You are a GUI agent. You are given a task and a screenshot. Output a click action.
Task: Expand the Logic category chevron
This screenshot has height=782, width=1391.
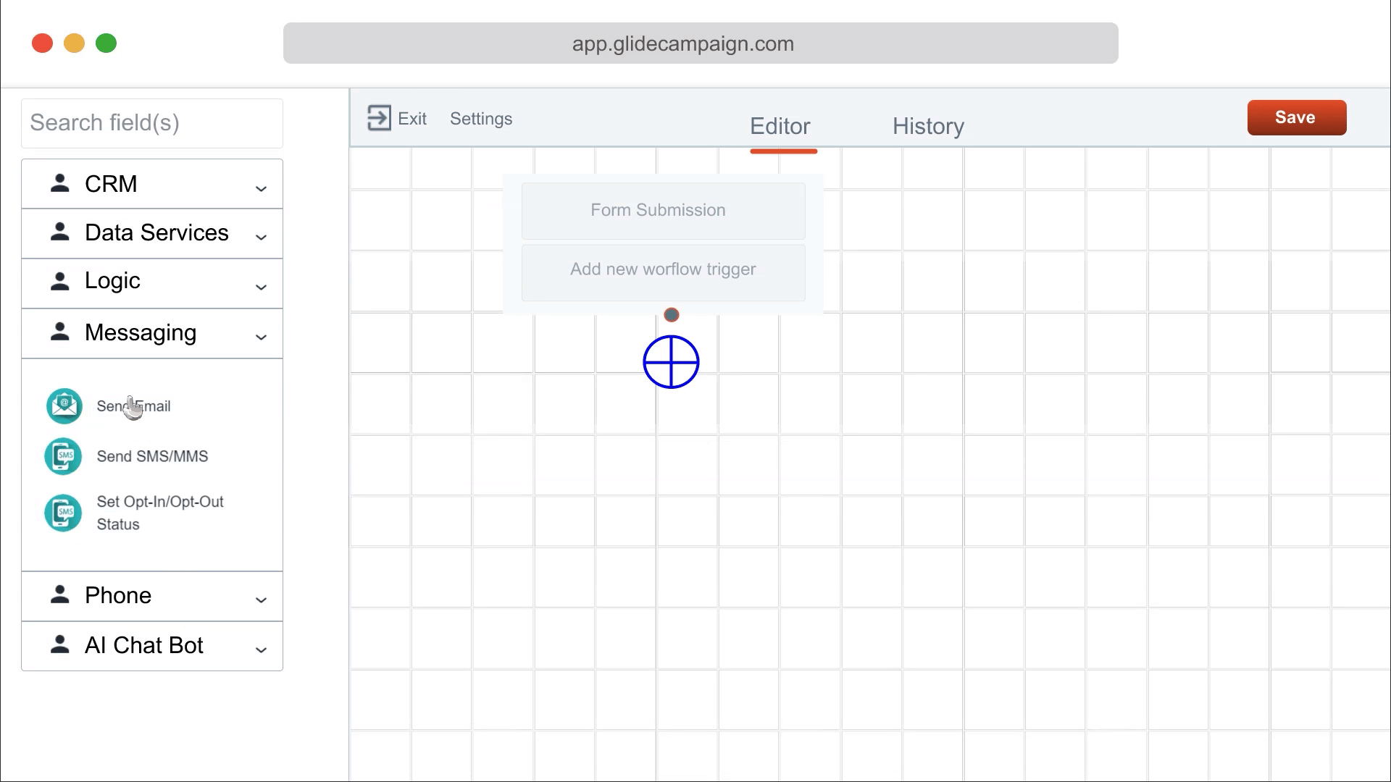tap(261, 287)
